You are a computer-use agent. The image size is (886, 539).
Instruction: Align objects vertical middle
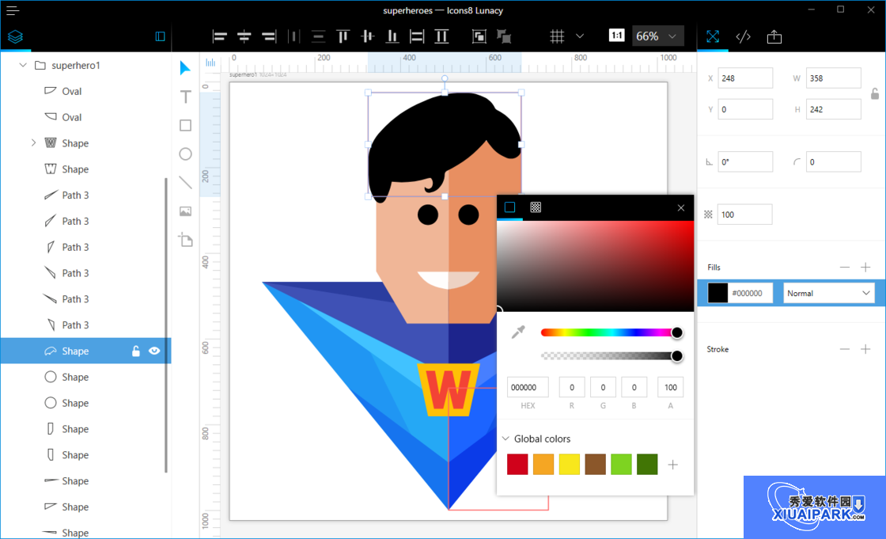[x=367, y=36]
